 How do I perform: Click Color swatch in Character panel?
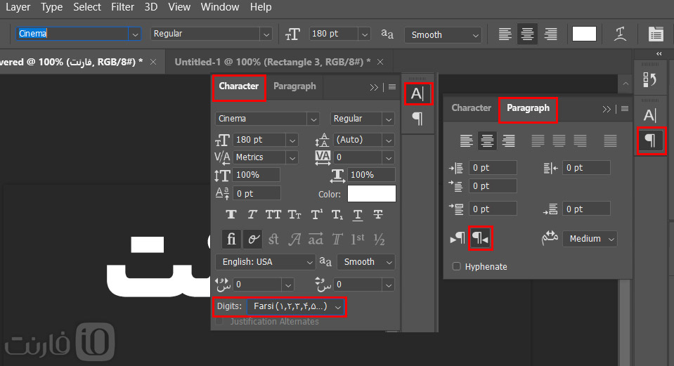(371, 194)
